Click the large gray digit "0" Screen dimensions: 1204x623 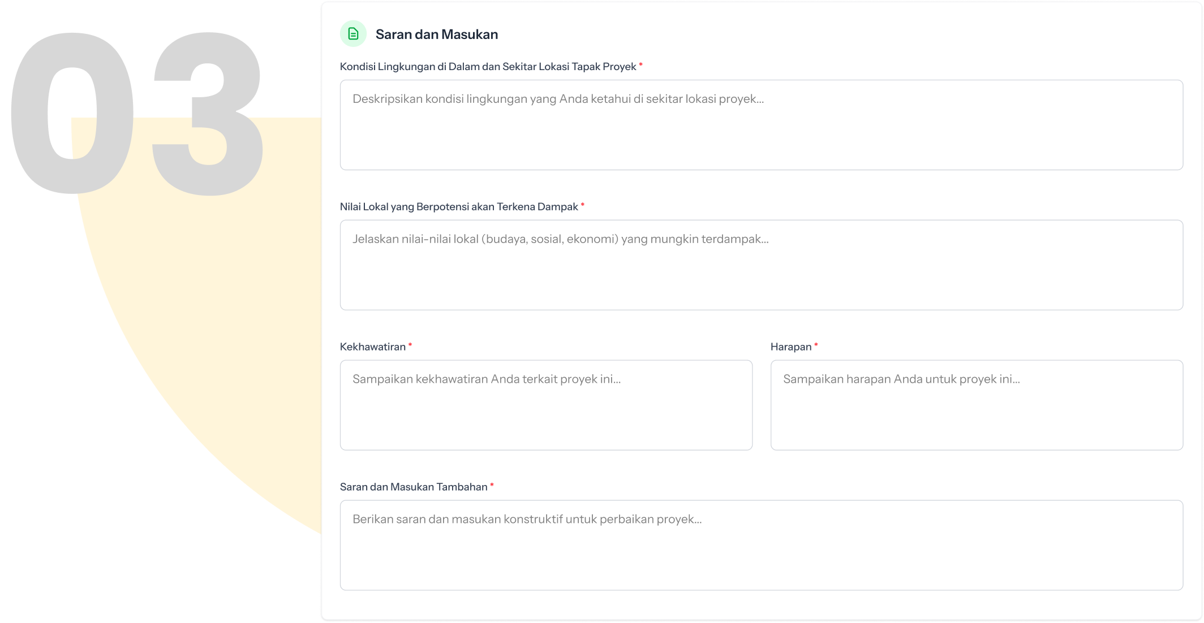click(28, 113)
